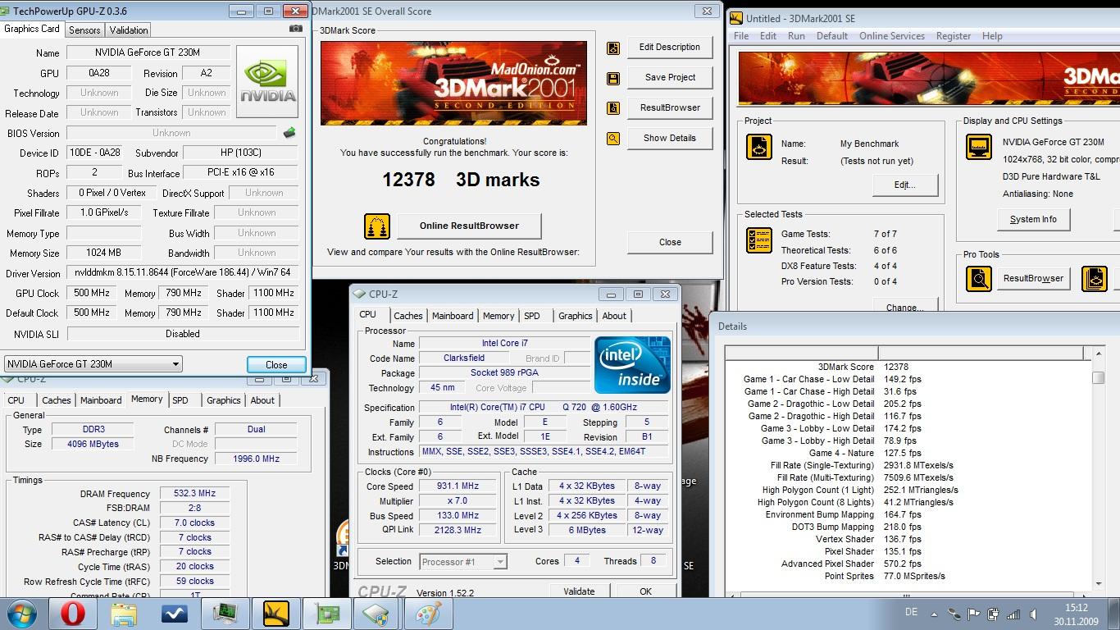Click the Save Project button
Screen dimensions: 1120x630
pos(670,78)
